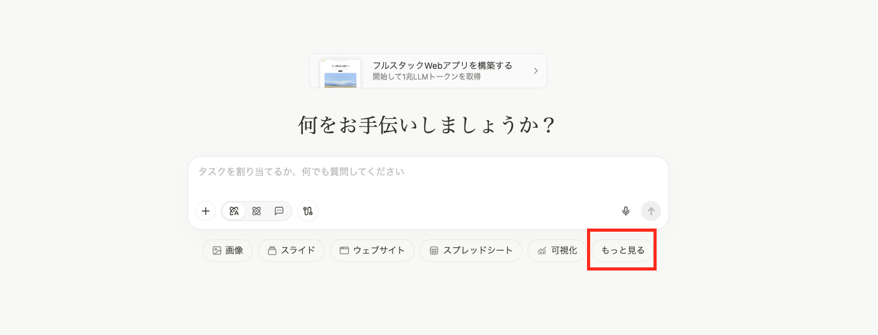
Task: Click the 画像 picture icon
Action: pos(217,250)
